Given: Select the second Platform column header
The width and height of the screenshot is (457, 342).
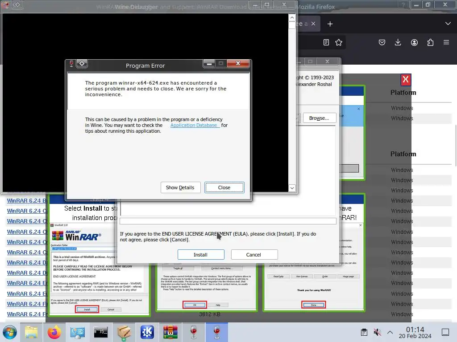Looking at the screenshot, I should point(403,154).
